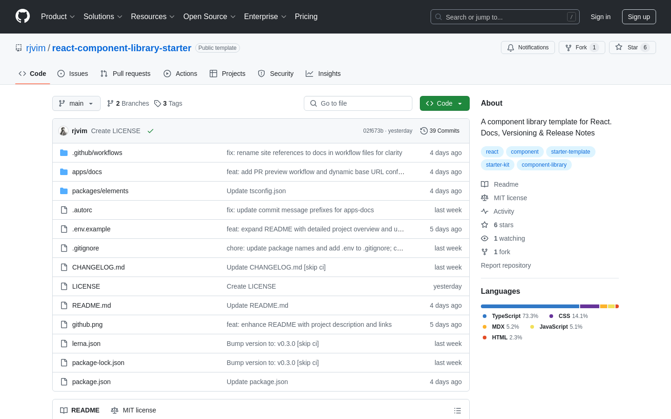Image resolution: width=671 pixels, height=419 pixels.
Task: Open the package-lock.json file
Action: (x=98, y=363)
